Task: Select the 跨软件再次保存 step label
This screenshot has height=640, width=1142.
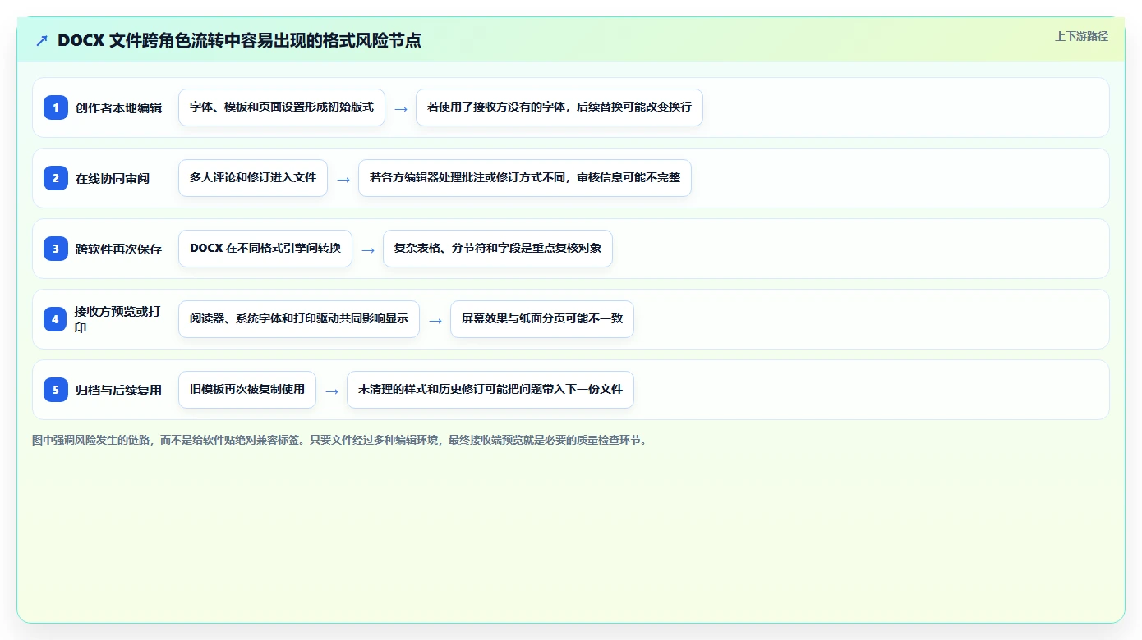Action: click(x=118, y=249)
